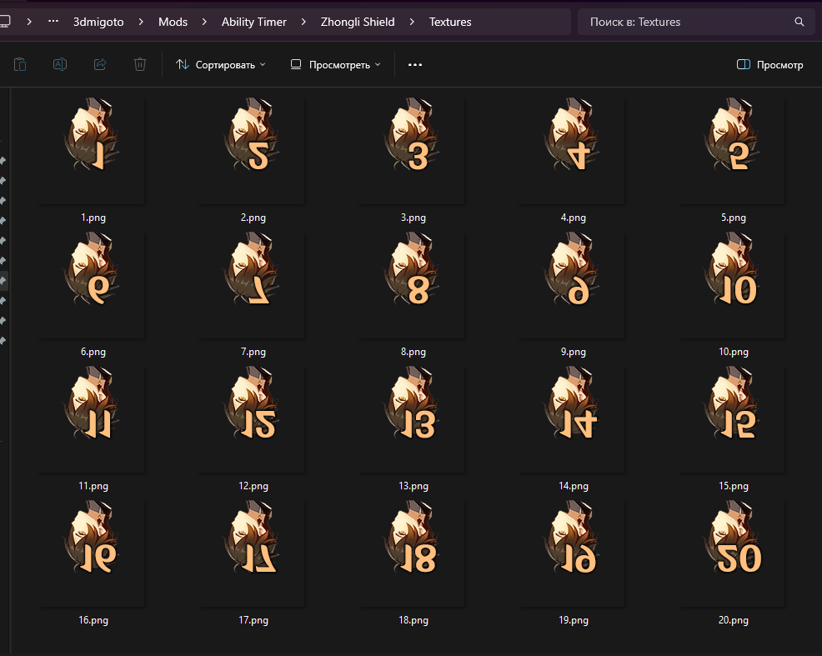
Task: Select the 7.png thumbnail
Action: 252,284
